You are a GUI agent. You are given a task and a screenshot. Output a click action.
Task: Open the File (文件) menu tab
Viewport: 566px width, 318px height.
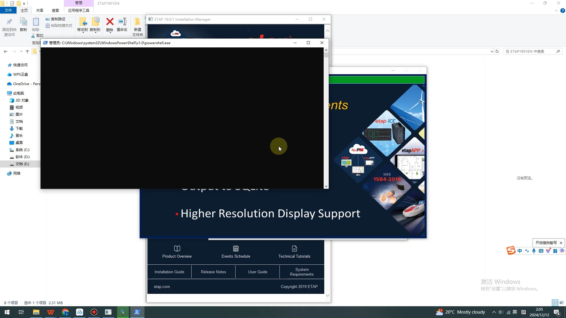8,10
